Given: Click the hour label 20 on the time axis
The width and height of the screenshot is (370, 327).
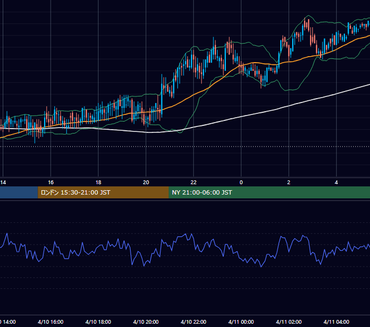Looking at the screenshot, I should click(146, 183).
